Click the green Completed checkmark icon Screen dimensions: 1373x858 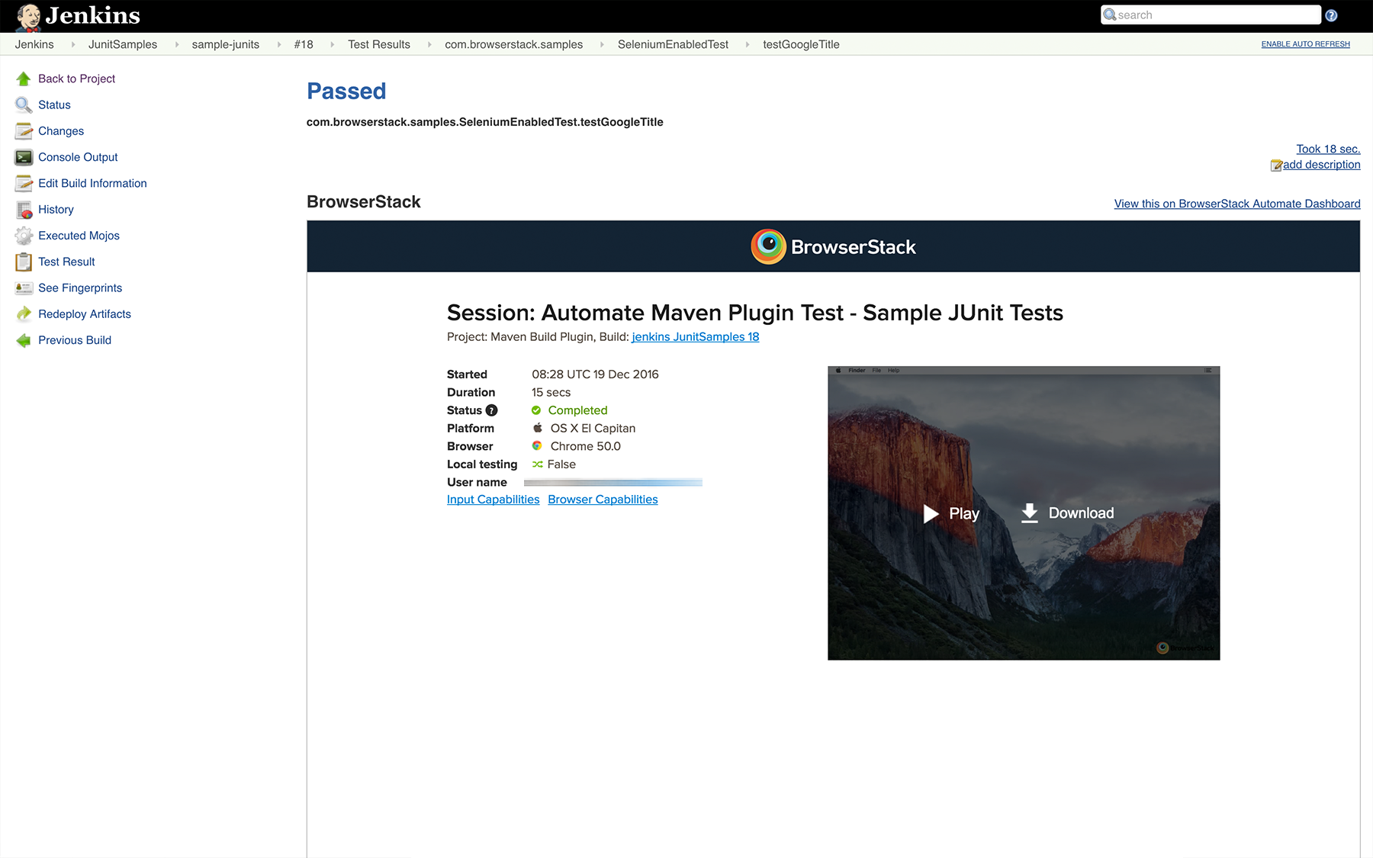click(x=536, y=410)
